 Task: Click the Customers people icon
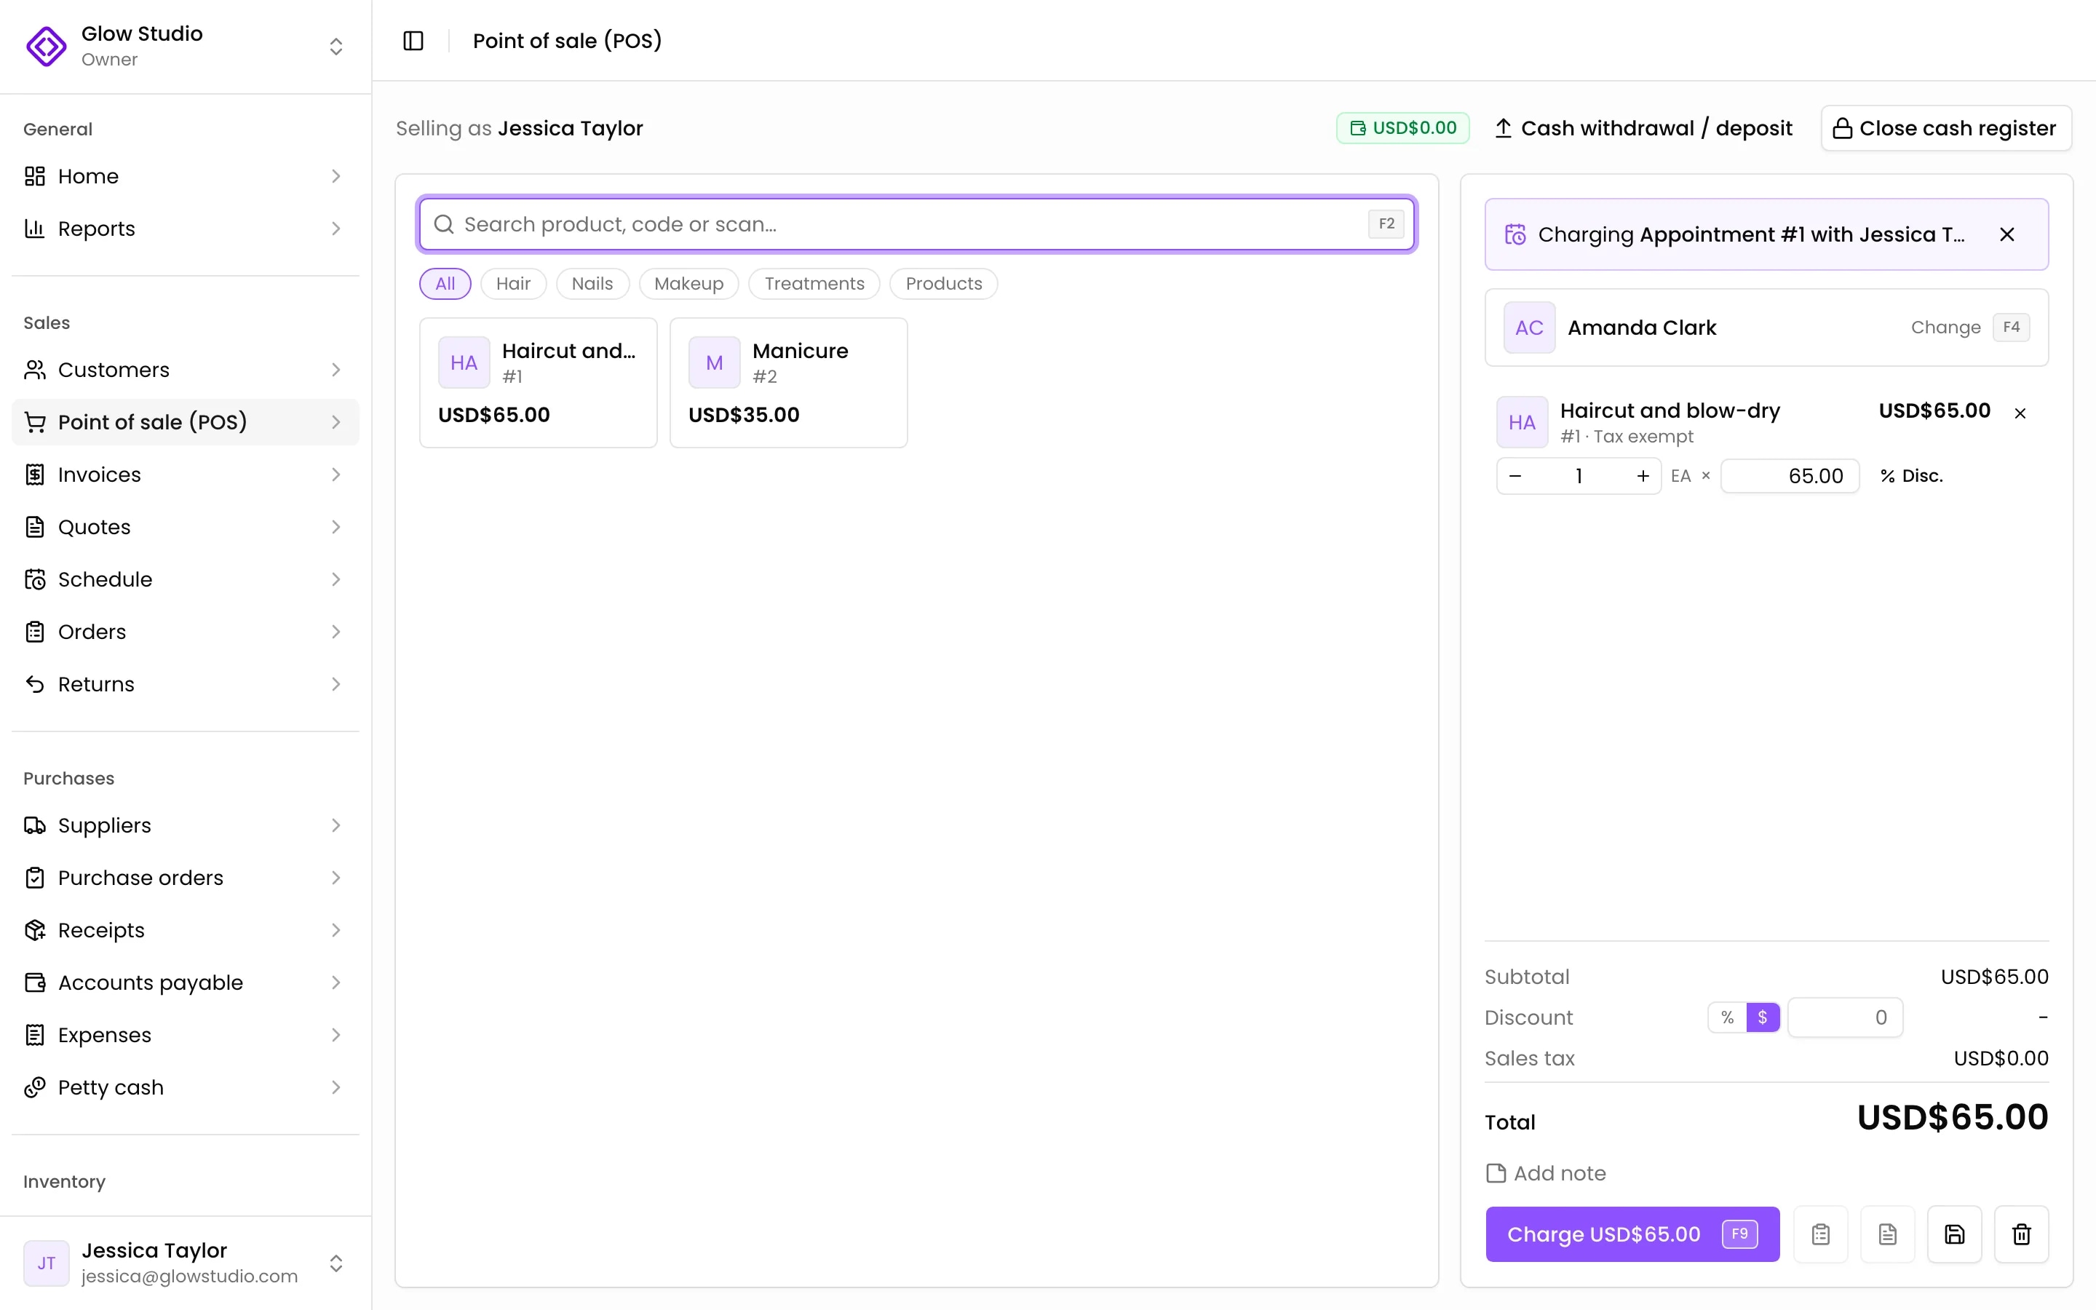point(35,370)
